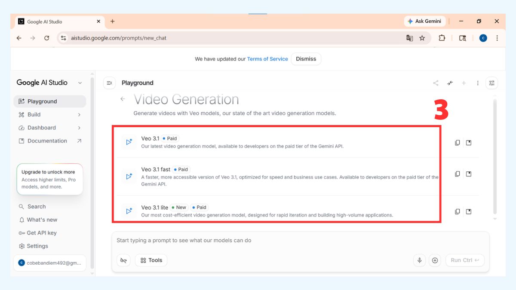Open Settings in the sidebar

50,246
